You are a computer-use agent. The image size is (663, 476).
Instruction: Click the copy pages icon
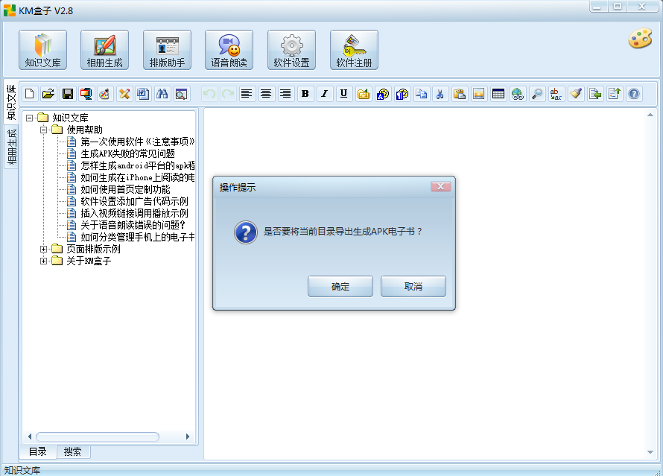(421, 94)
